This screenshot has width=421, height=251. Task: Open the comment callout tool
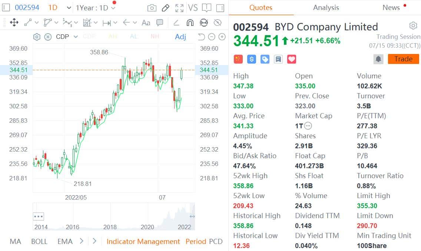[159, 23]
